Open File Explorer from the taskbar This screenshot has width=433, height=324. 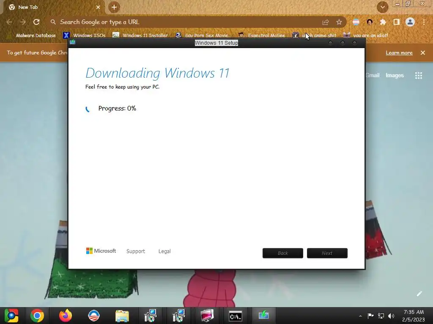point(122,316)
